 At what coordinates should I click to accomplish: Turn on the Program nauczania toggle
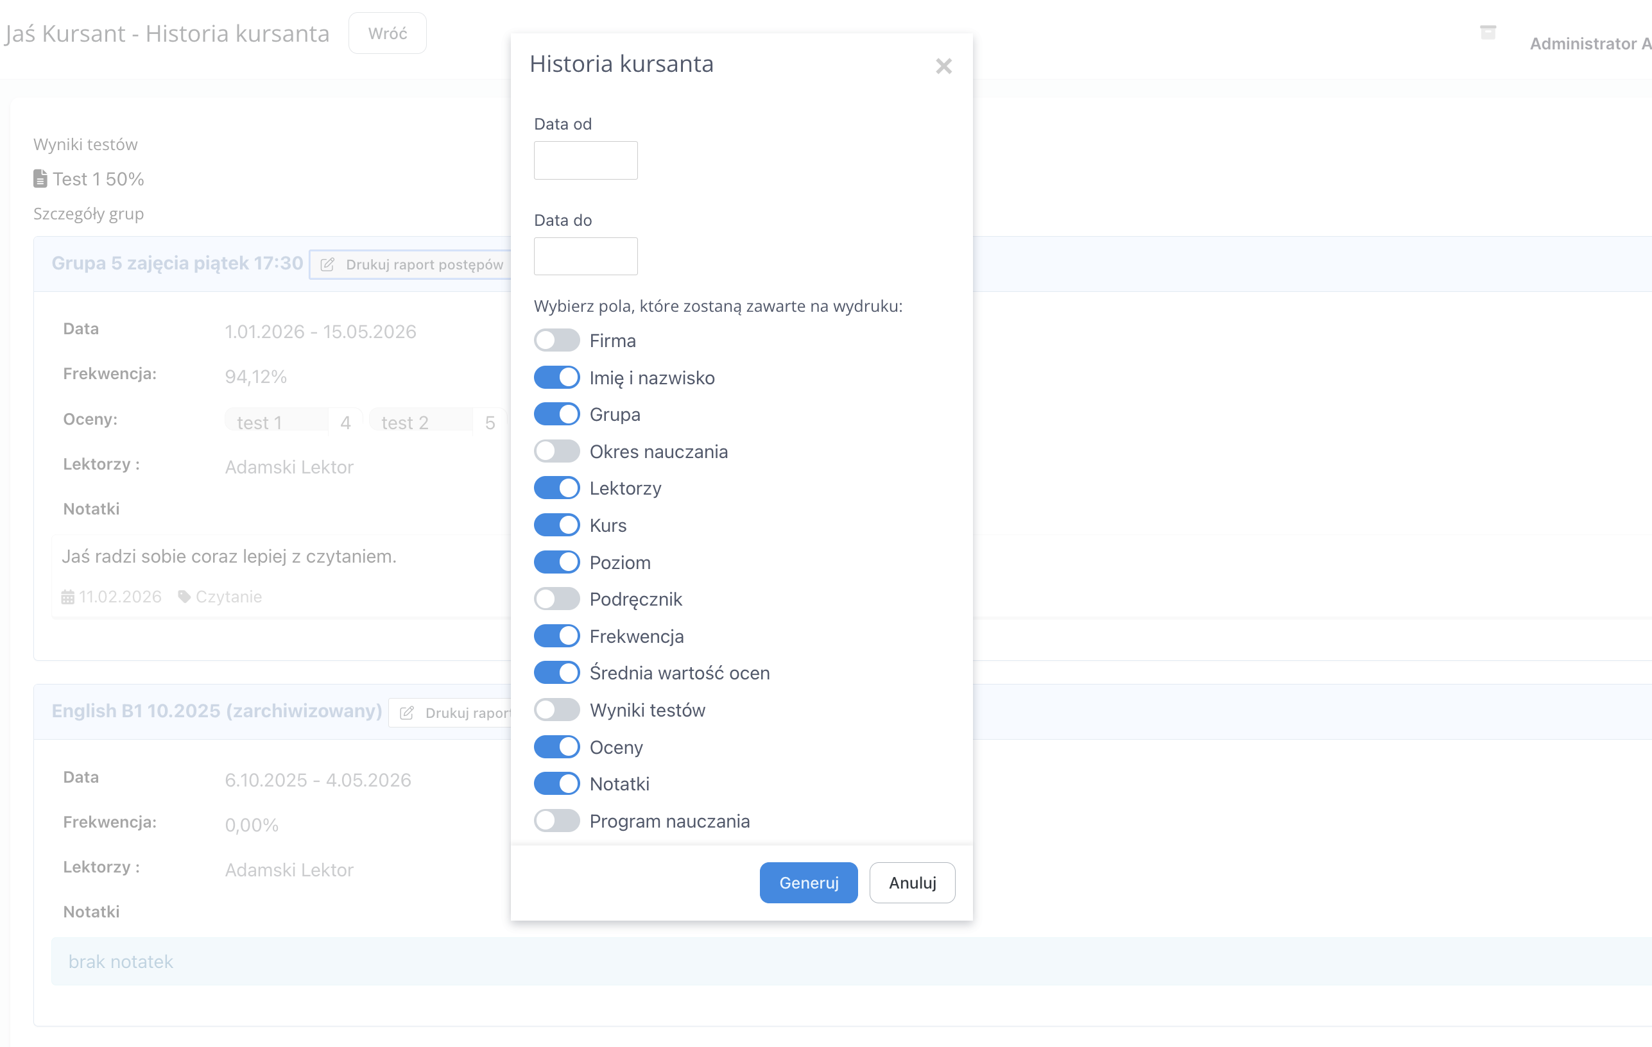click(556, 821)
